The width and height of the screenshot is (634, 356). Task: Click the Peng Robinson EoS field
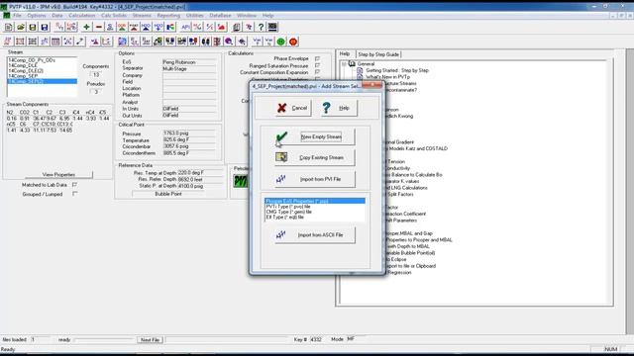tap(189, 62)
